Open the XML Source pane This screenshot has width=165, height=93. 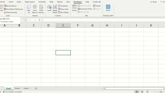tap(75, 8)
